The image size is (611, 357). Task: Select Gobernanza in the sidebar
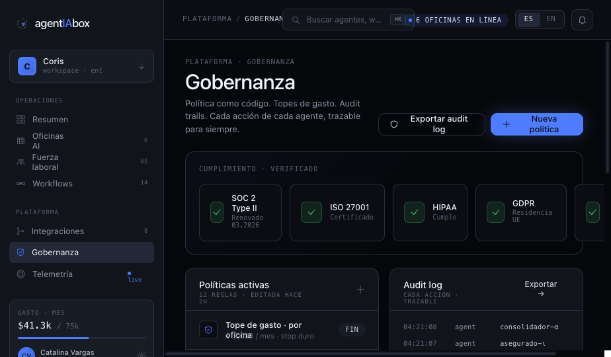click(x=81, y=253)
